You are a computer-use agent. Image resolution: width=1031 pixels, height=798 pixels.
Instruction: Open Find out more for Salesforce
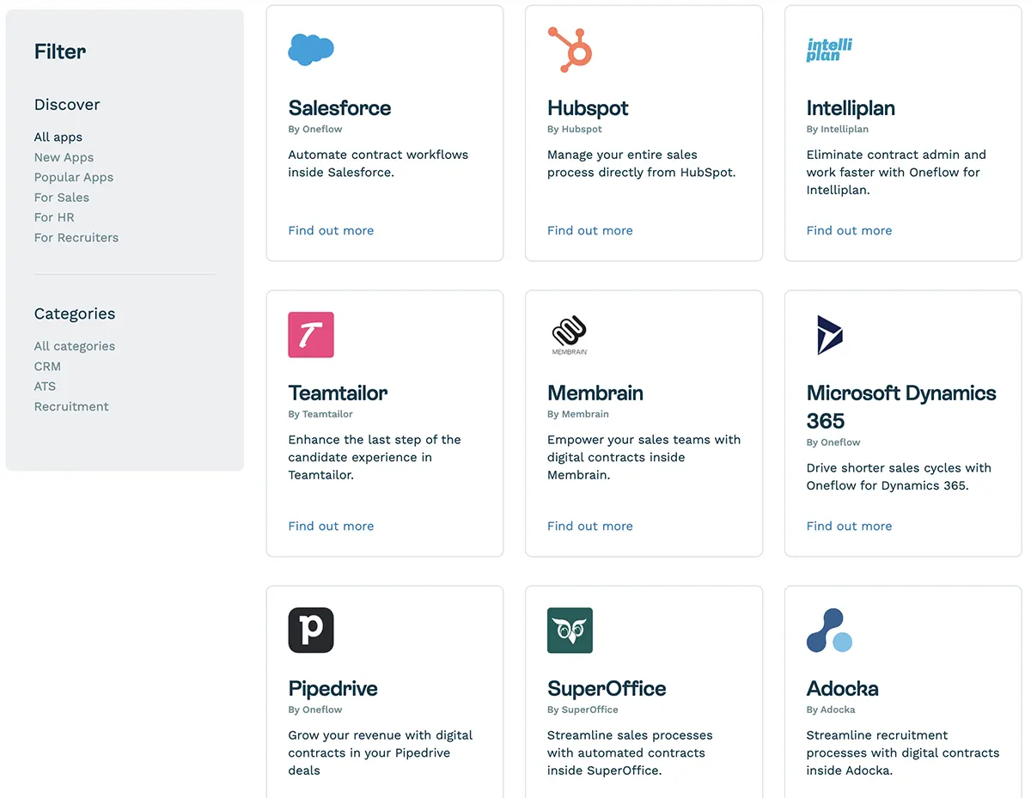pos(331,230)
